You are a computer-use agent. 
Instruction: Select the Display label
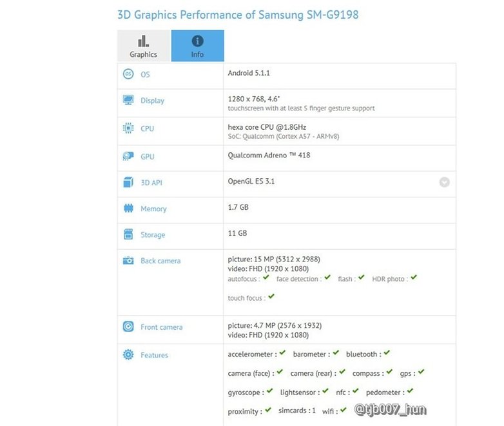coord(152,101)
